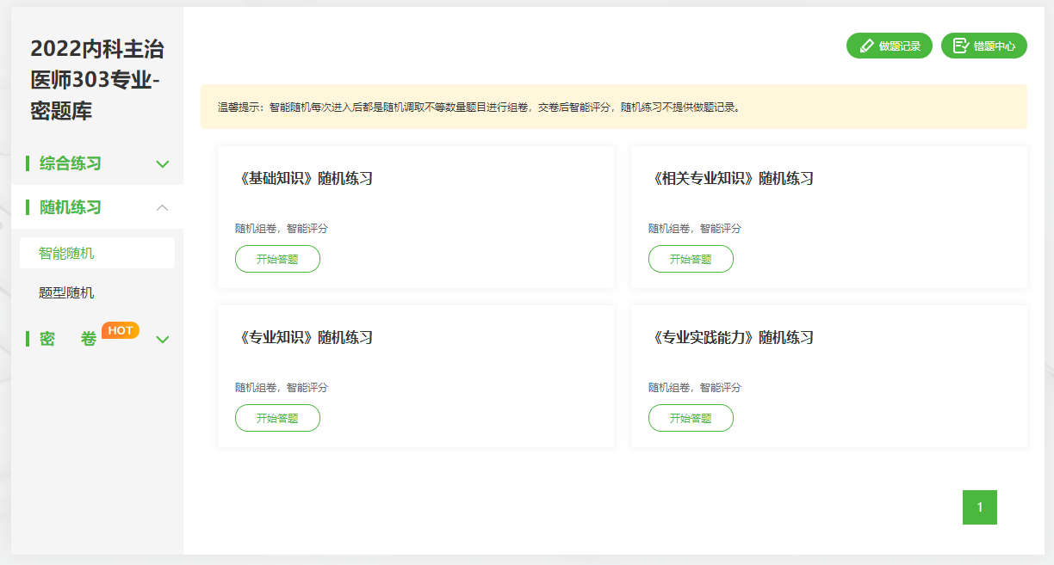Expand the 综合练习 chevron arrow
This screenshot has width=1054, height=565.
pyautogui.click(x=162, y=164)
